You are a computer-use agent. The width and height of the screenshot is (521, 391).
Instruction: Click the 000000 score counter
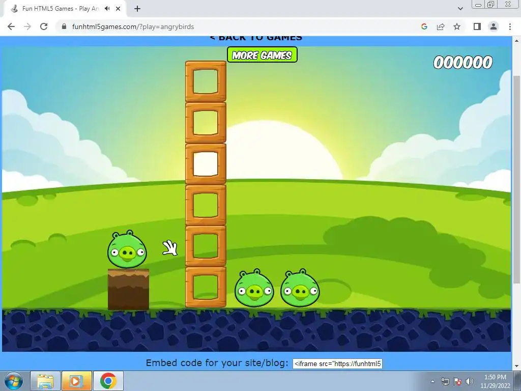tap(463, 63)
